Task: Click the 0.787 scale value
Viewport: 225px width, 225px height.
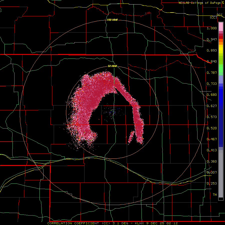Action: pos(212,72)
